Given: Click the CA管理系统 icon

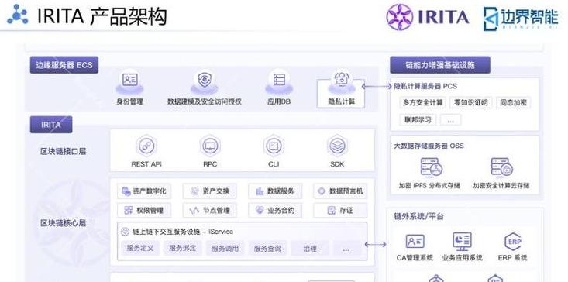Looking at the screenshot, I should pyautogui.click(x=415, y=241).
